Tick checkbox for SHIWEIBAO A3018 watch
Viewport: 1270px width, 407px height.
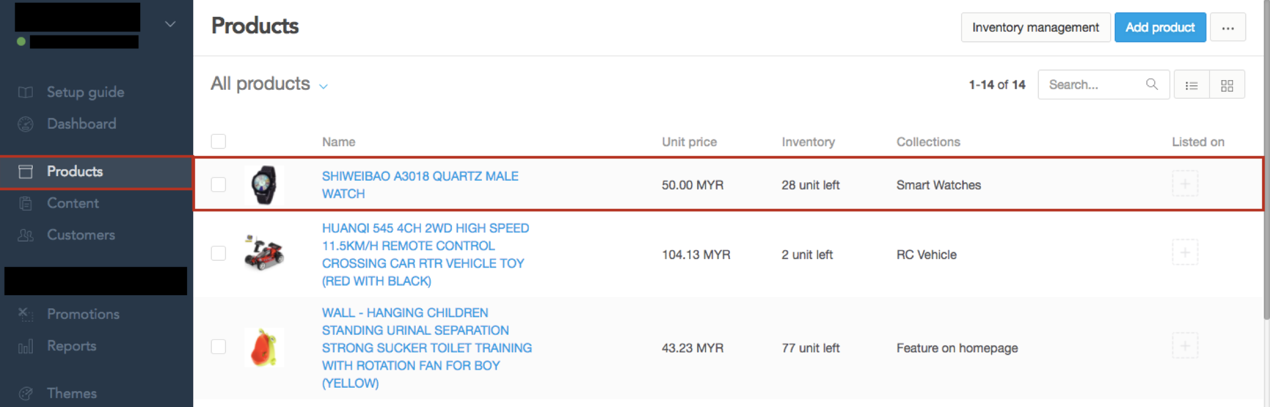coord(218,185)
